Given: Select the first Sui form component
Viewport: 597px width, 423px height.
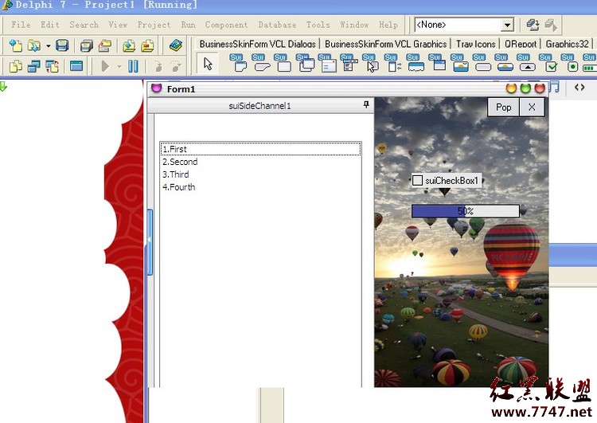Looking at the screenshot, I should pyautogui.click(x=239, y=63).
